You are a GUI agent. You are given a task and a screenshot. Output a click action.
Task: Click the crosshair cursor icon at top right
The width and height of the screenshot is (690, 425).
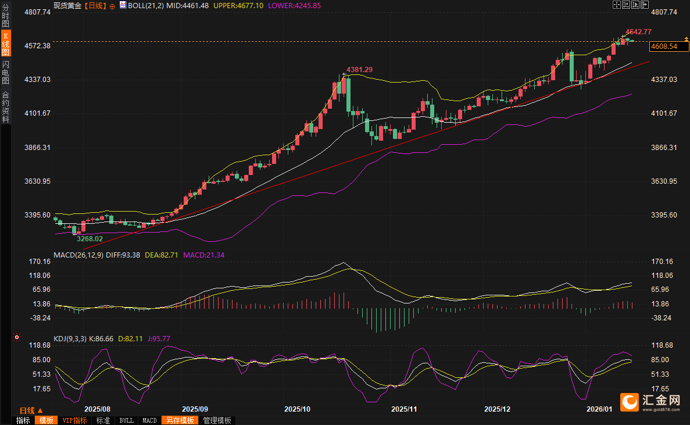(616, 5)
